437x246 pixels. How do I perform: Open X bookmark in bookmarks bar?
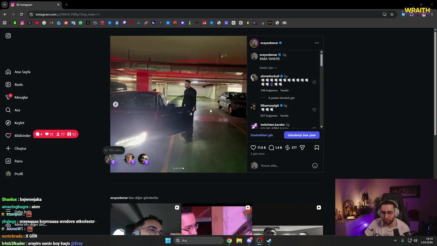click(30, 23)
